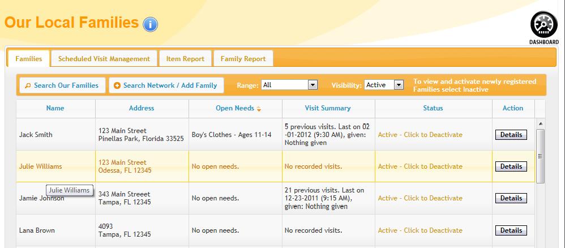Click the blue info icon beside title
Image resolution: width=565 pixels, height=248 pixels.
pyautogui.click(x=150, y=24)
